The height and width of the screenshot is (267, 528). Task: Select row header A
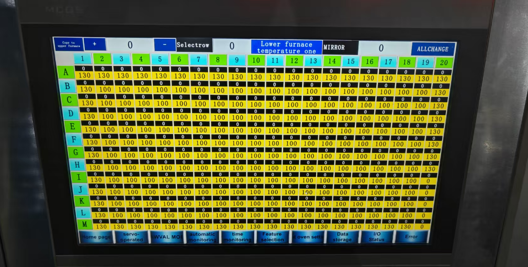pos(65,72)
